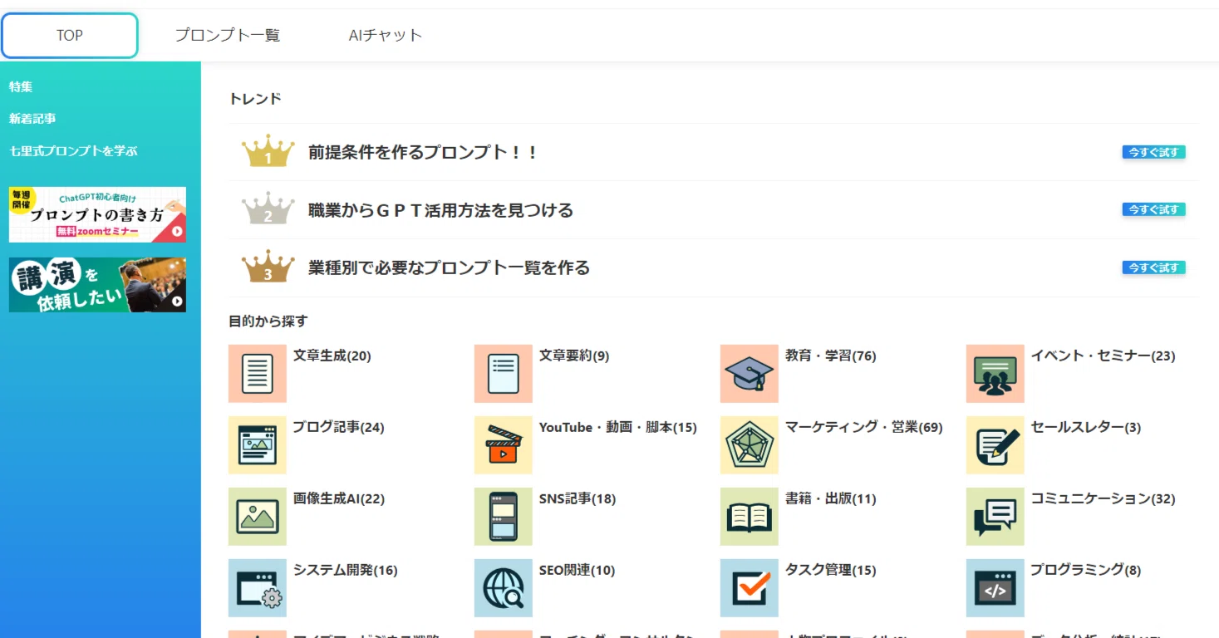The height and width of the screenshot is (638, 1219).
Task: Open the タスク管理(15) category link
Action: 831,570
